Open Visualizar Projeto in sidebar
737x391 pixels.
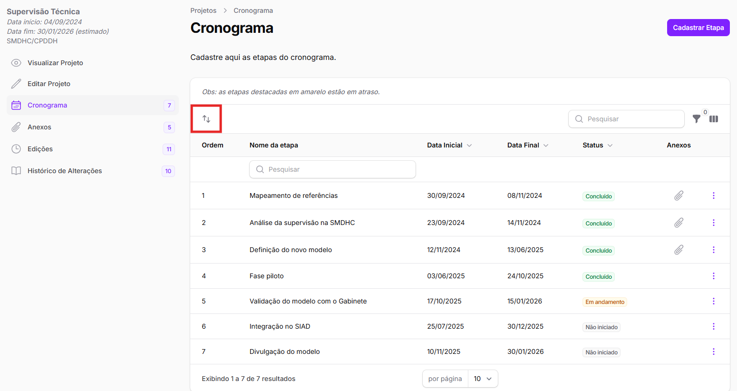tap(55, 63)
